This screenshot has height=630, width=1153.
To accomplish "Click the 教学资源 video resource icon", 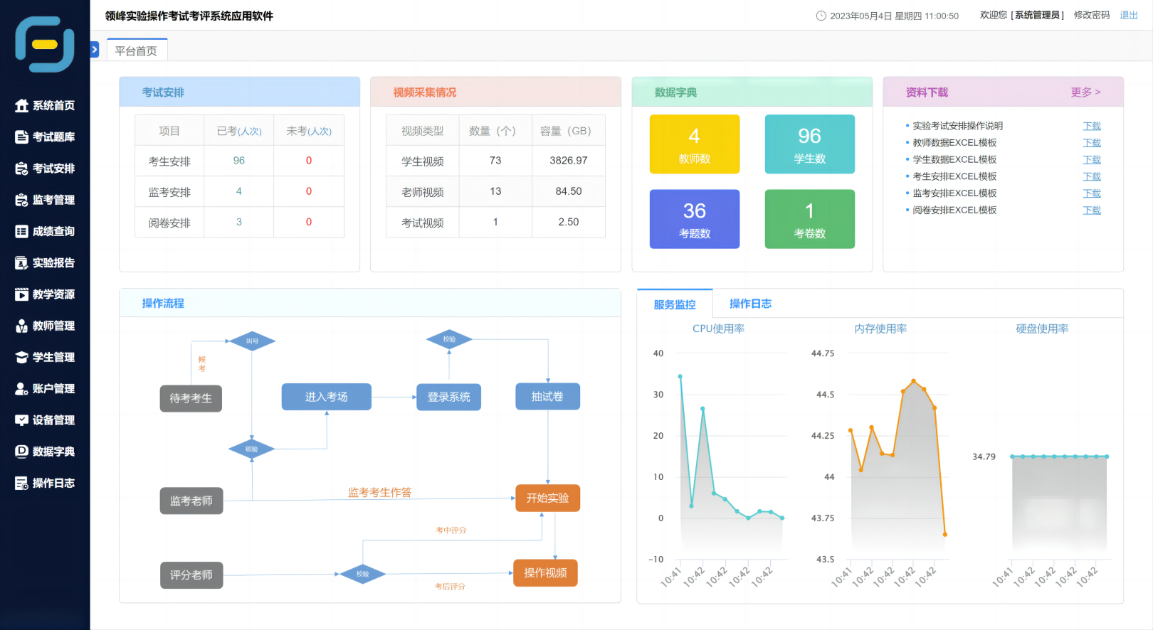I will coord(21,294).
